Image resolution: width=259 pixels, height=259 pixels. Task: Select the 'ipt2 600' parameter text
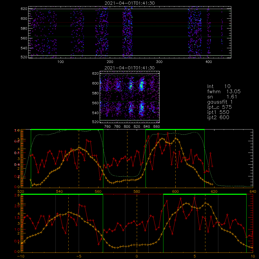(218, 117)
